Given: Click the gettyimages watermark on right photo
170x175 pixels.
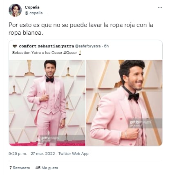Looking at the screenshot, I should [141, 123].
